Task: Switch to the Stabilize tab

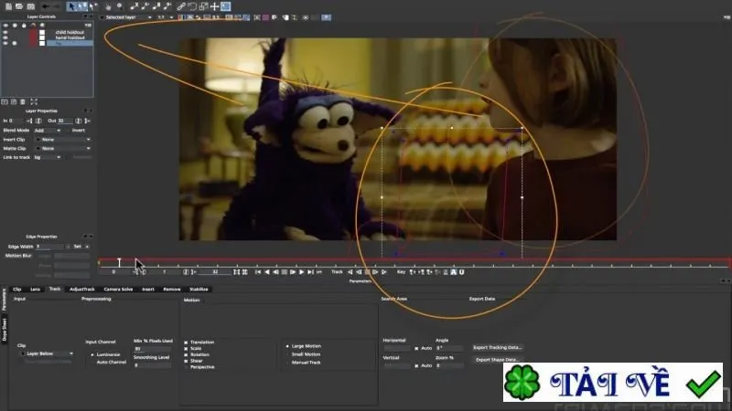Action: pyautogui.click(x=199, y=290)
